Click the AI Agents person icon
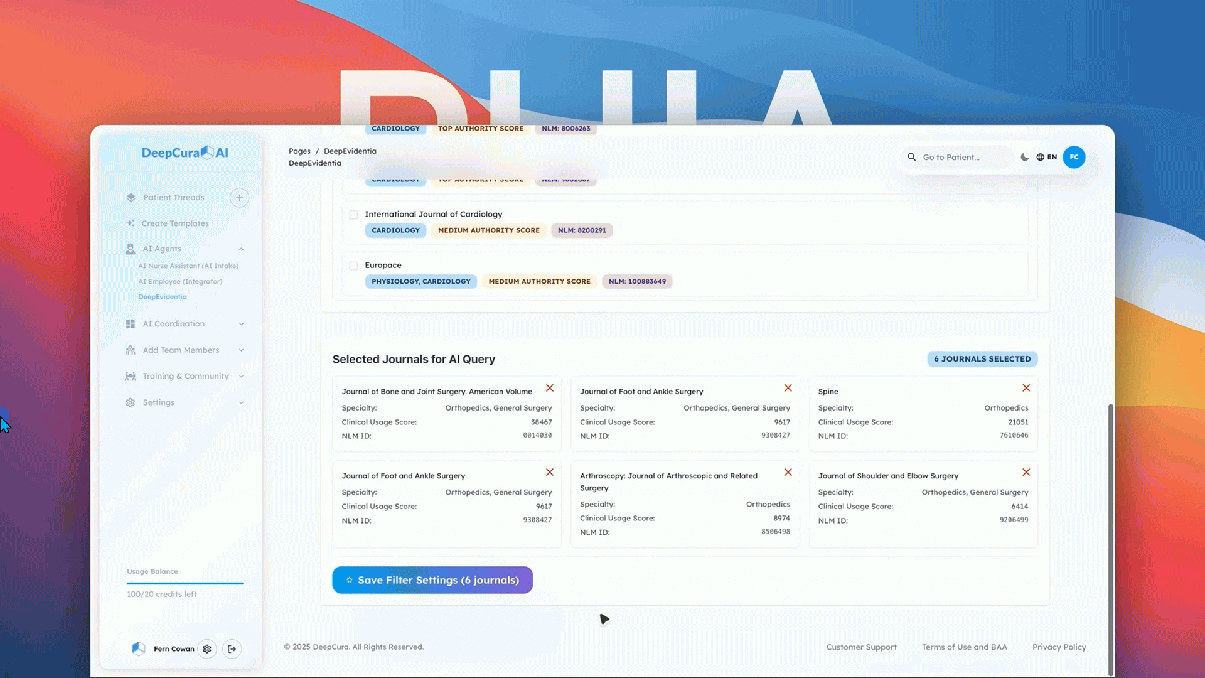Image resolution: width=1205 pixels, height=678 pixels. coord(130,249)
